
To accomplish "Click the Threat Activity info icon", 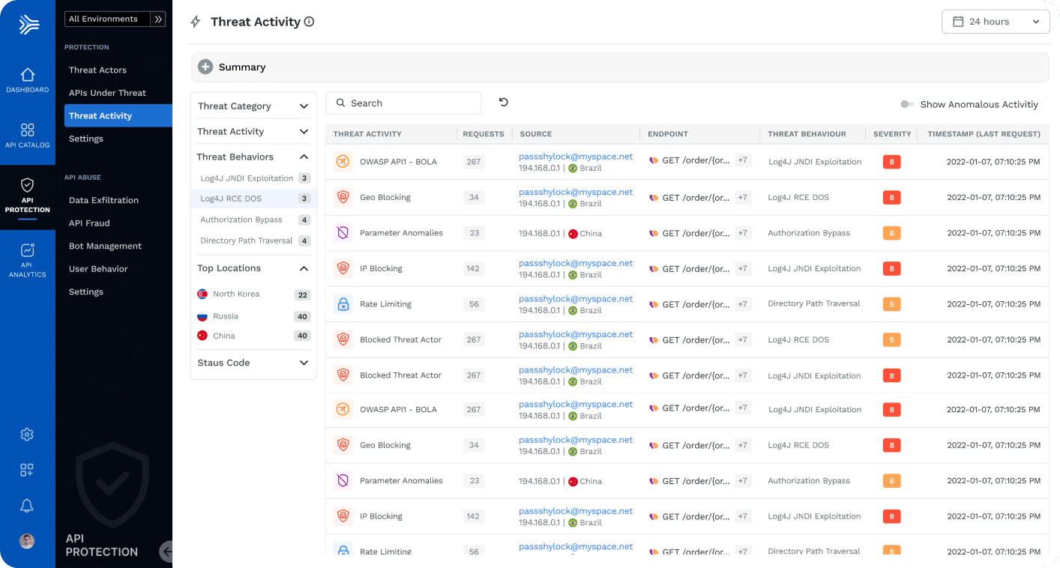I will (309, 22).
